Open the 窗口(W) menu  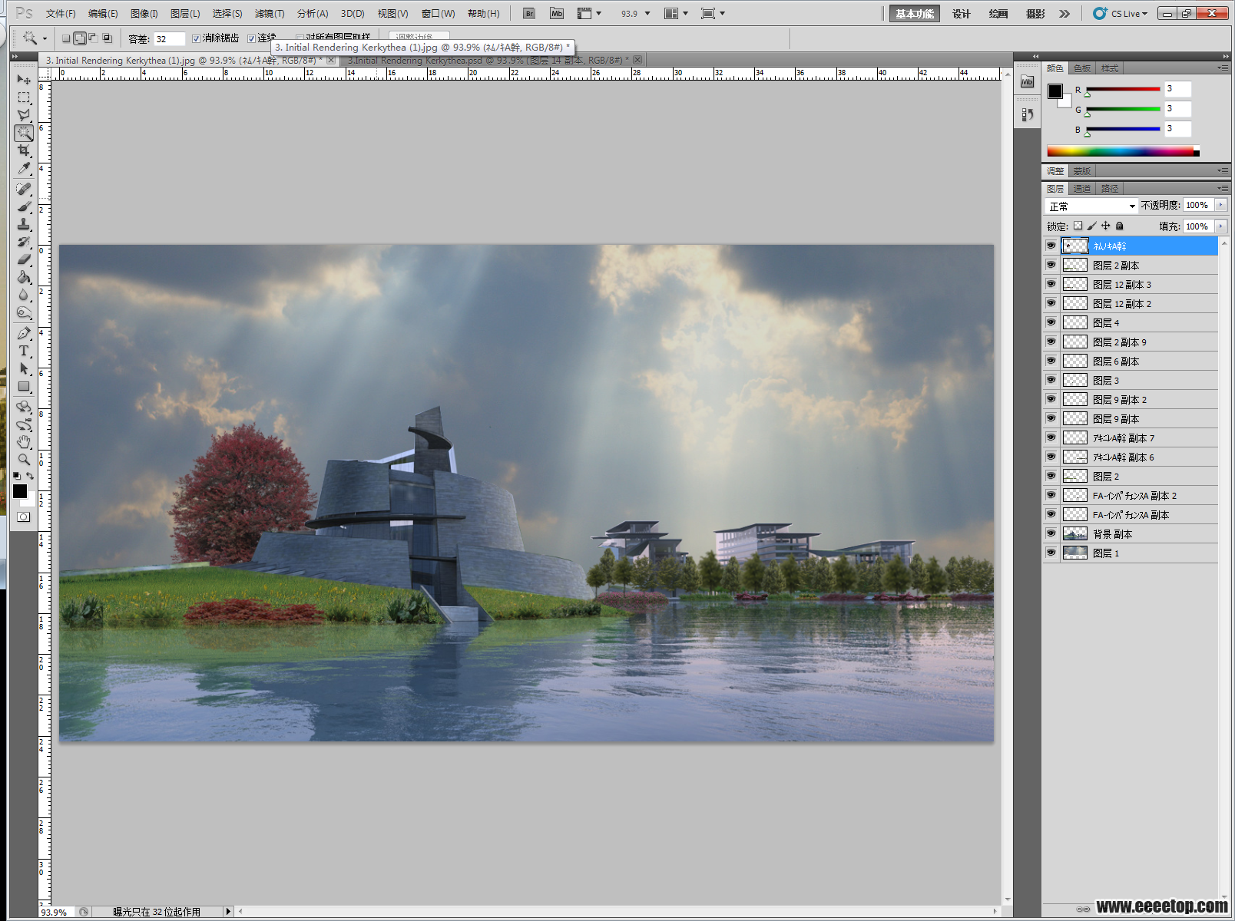[x=439, y=14]
